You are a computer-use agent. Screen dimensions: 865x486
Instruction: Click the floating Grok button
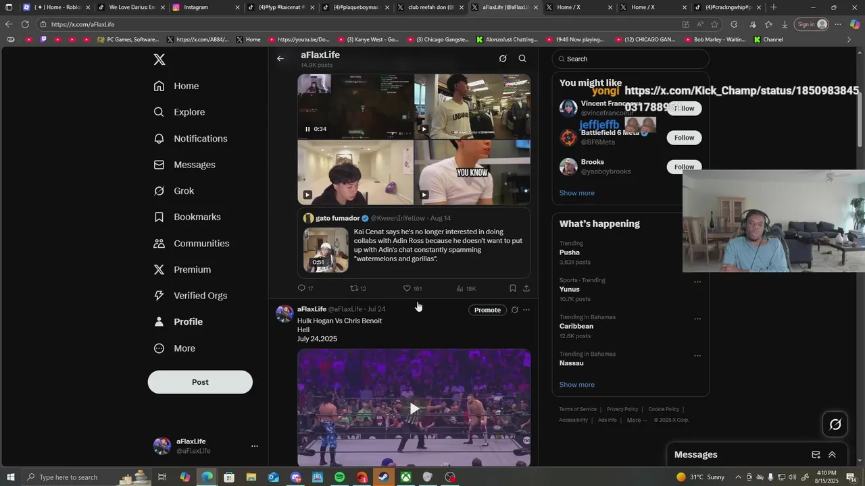click(x=835, y=425)
